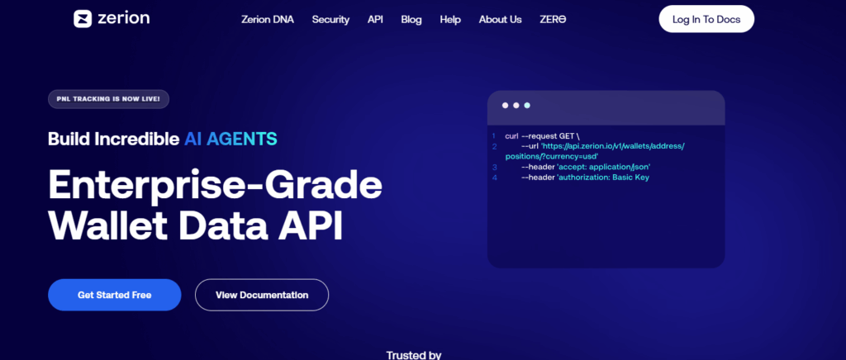
Task: Open the About Us nav link
Action: (x=500, y=19)
